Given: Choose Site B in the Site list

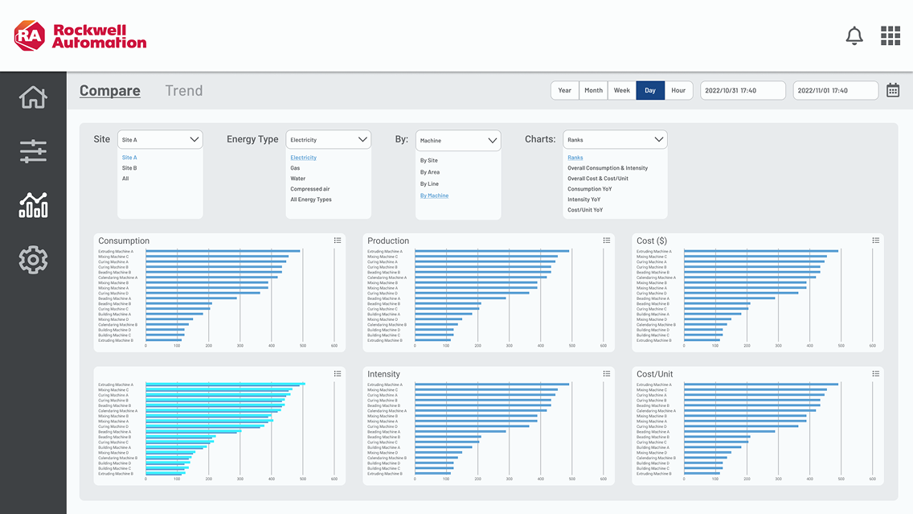Looking at the screenshot, I should click(129, 168).
